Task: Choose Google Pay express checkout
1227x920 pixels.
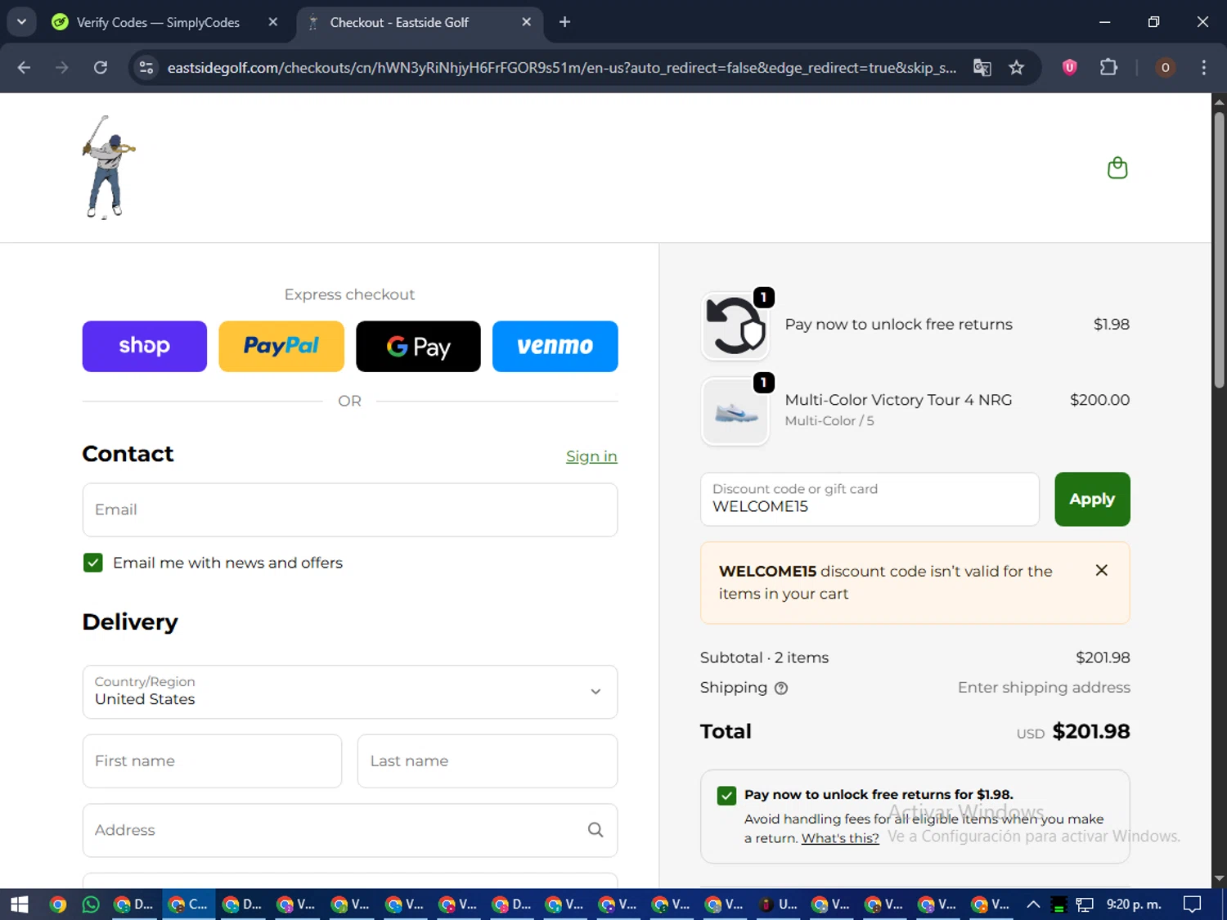Action: point(419,347)
